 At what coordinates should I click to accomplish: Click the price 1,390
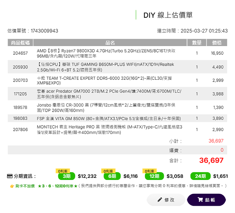218,107
